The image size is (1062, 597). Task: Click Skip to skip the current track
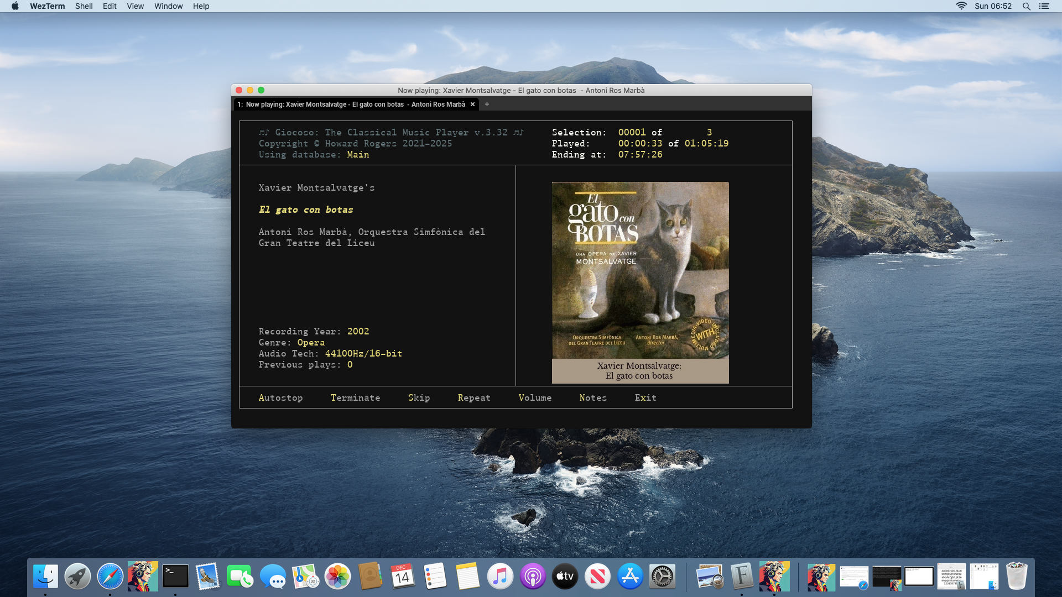[x=419, y=397]
